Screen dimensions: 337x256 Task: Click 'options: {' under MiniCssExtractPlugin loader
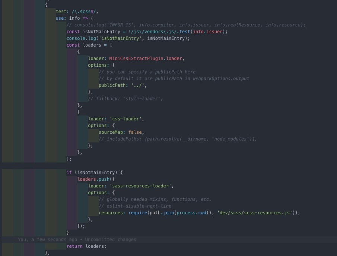tap(101, 65)
